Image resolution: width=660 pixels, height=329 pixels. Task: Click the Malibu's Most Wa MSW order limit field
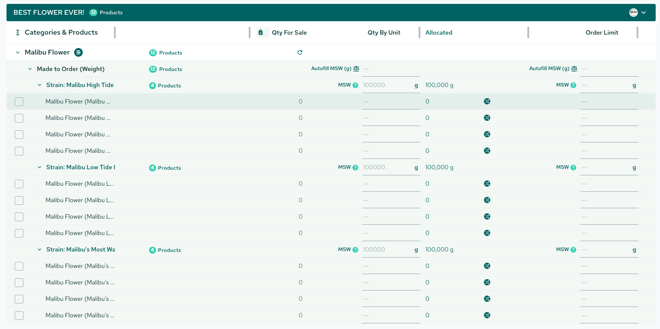609,250
